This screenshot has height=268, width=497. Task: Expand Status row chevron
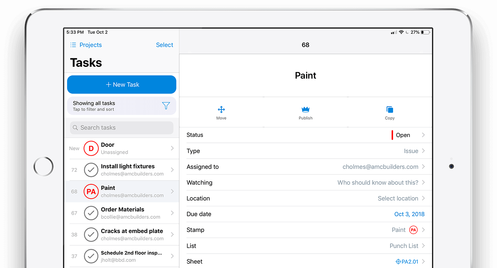click(423, 135)
